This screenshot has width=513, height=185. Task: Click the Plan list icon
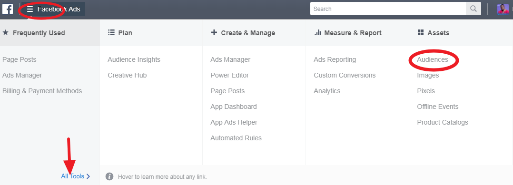[111, 32]
